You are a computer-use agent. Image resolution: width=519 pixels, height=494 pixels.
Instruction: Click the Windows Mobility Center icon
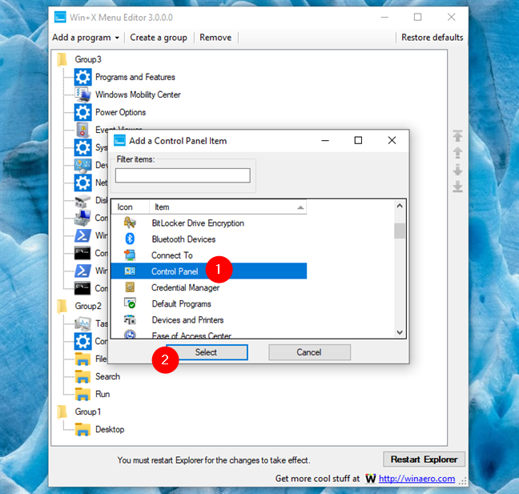[82, 94]
